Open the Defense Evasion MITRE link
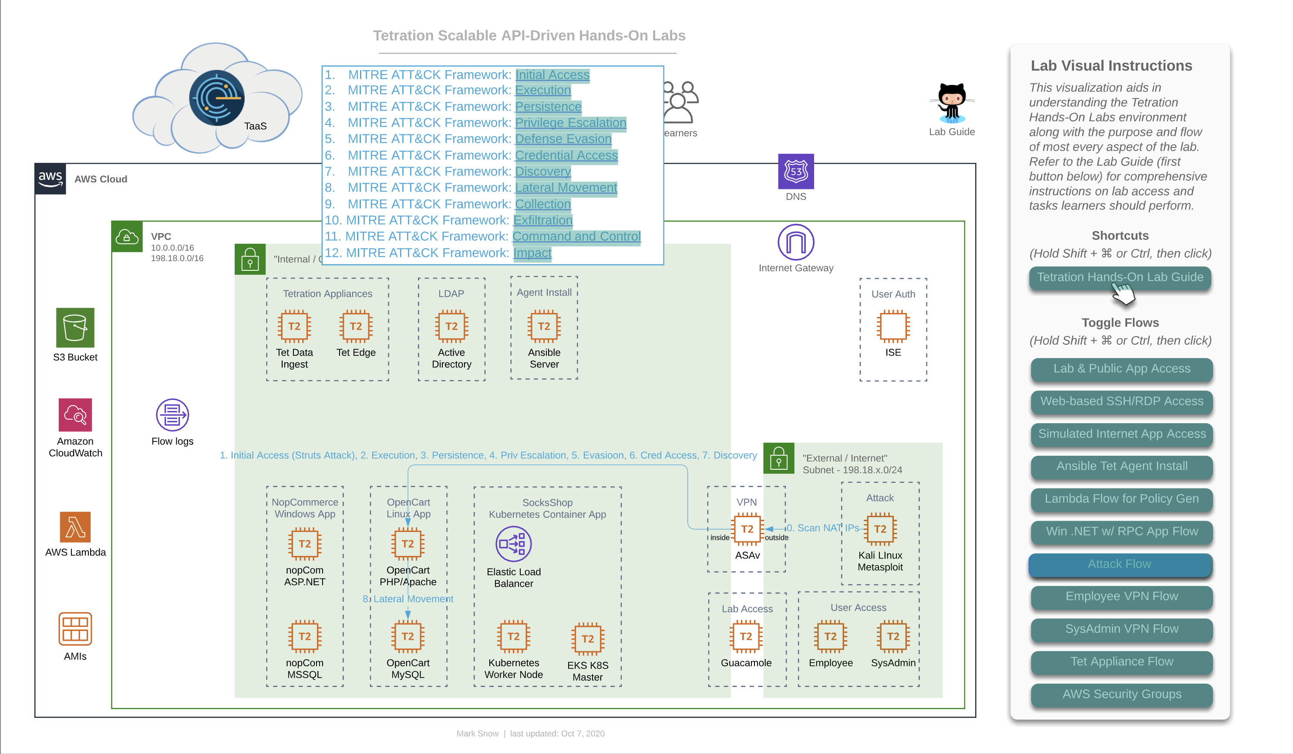 tap(563, 139)
